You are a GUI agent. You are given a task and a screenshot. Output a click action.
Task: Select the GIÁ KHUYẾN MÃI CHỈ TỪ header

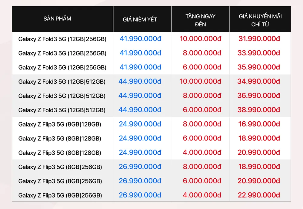click(260, 20)
